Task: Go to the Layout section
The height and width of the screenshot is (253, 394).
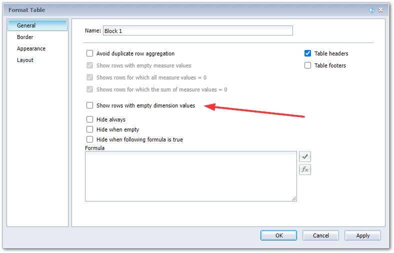Action: pyautogui.click(x=25, y=60)
